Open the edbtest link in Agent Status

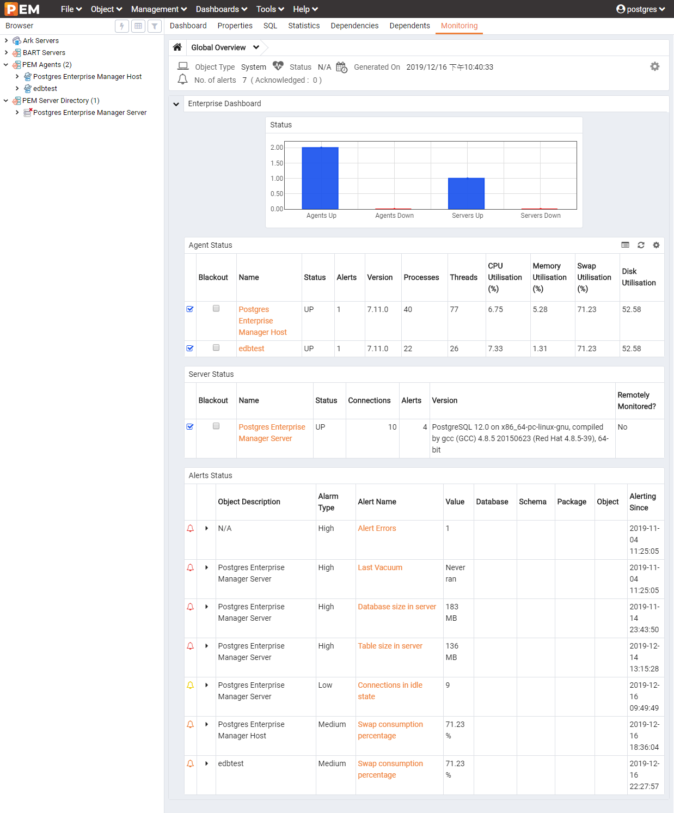(252, 349)
